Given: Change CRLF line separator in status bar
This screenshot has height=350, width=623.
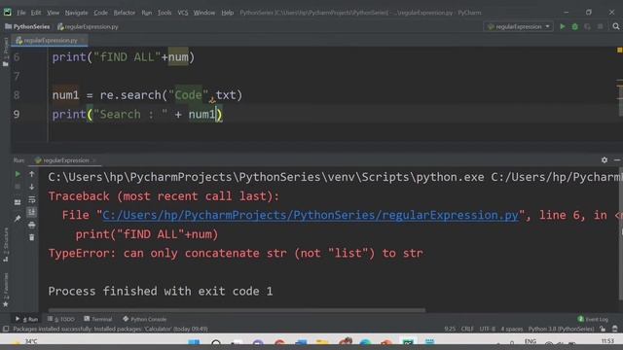Looking at the screenshot, I should pos(467,329).
